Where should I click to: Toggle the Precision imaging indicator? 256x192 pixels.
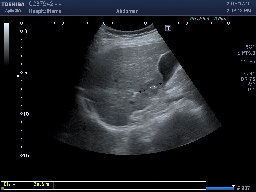coord(199,19)
